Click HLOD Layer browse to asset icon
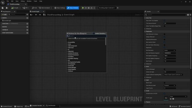Image resolution: width=192 pixels, height=108 pixels. click(173, 99)
